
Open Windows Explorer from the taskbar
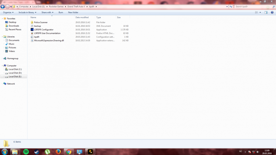point(15,152)
